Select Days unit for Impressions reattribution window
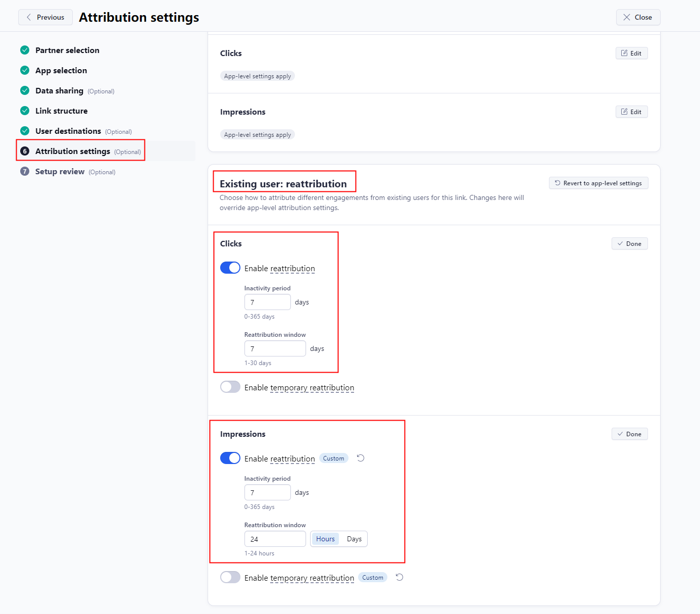Viewport: 700px width, 614px height. pyautogui.click(x=354, y=539)
